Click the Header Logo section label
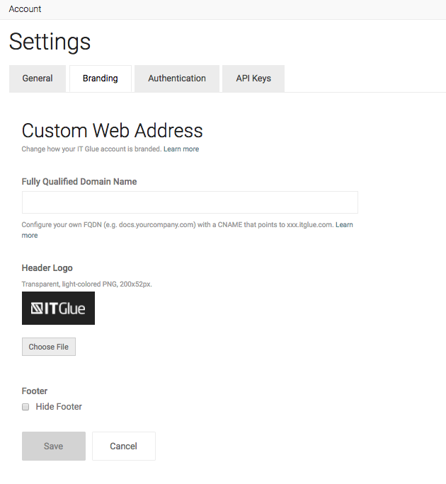This screenshot has height=484, width=446. pyautogui.click(x=47, y=268)
